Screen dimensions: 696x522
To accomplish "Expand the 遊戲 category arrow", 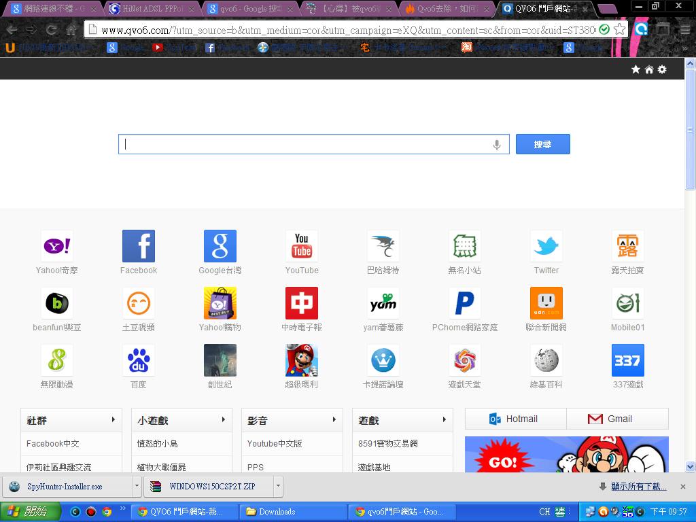I will click(445, 419).
